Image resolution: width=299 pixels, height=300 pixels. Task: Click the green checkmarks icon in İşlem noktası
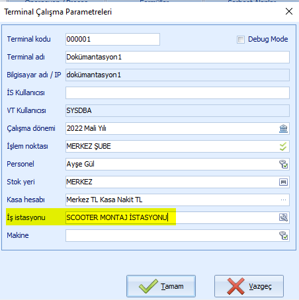click(x=283, y=146)
